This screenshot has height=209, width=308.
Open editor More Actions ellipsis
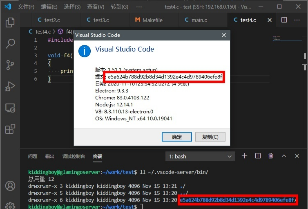point(297,20)
